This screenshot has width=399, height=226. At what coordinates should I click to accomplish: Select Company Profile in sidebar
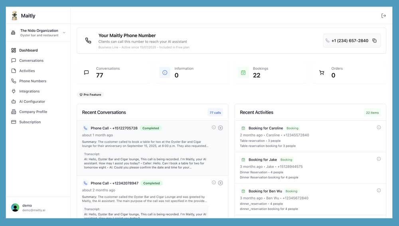point(33,112)
